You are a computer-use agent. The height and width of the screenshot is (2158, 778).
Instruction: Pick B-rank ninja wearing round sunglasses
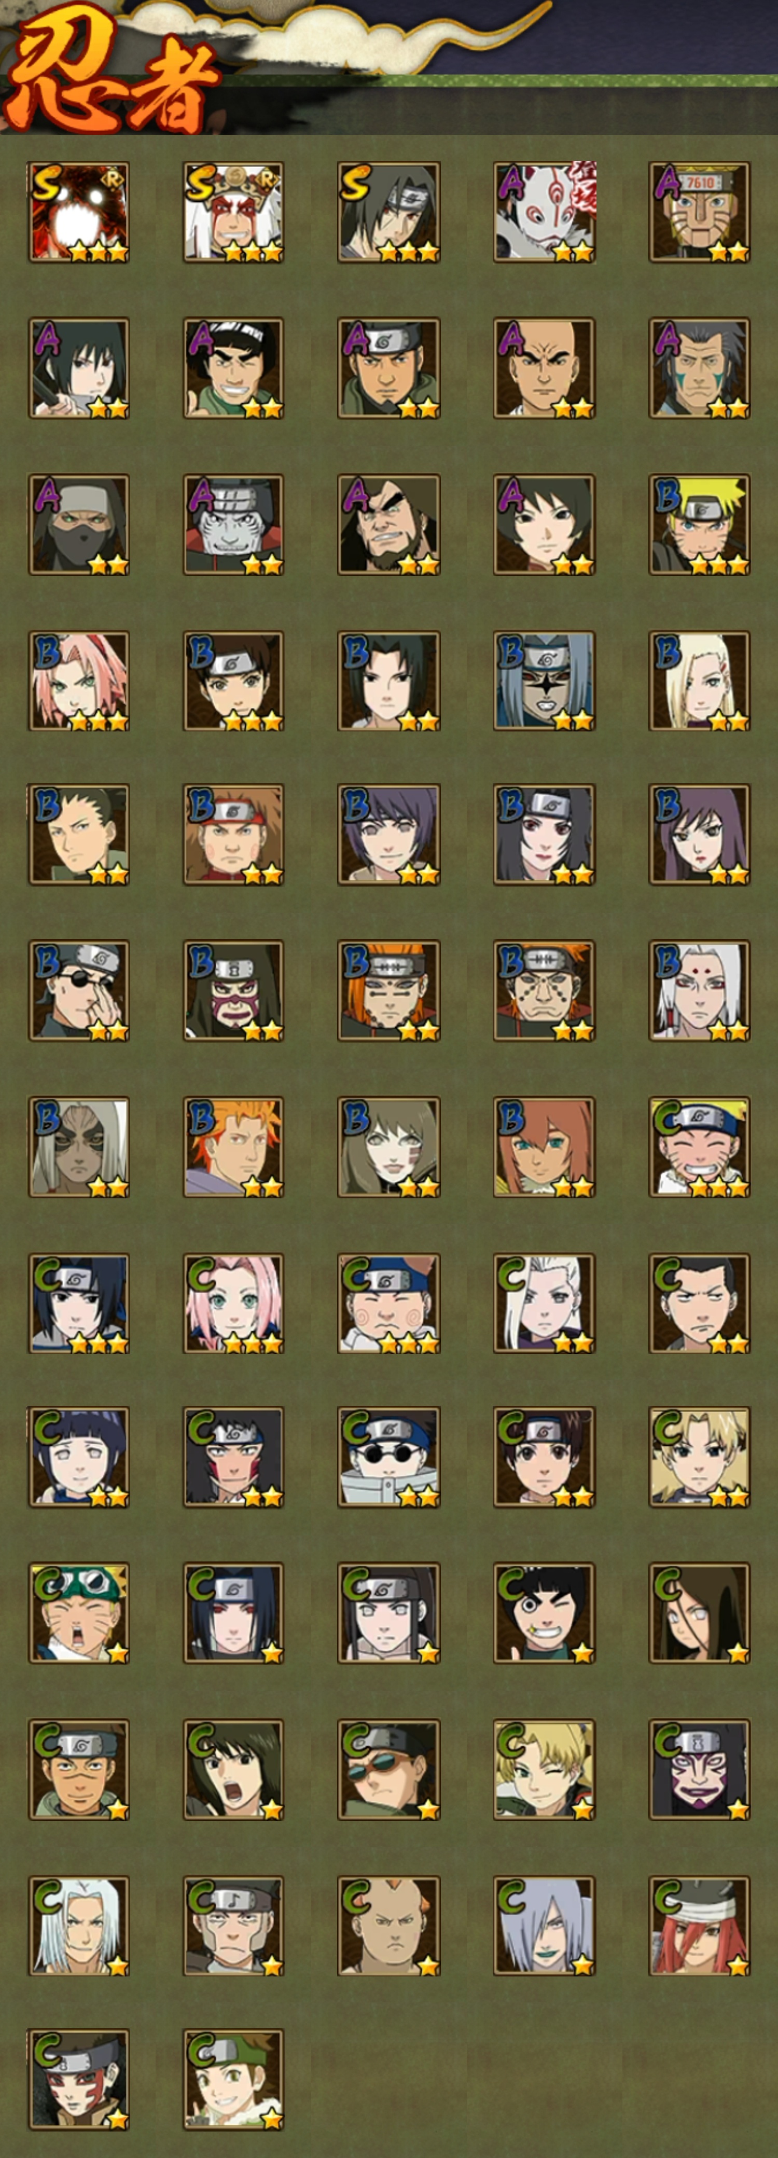pyautogui.click(x=79, y=991)
